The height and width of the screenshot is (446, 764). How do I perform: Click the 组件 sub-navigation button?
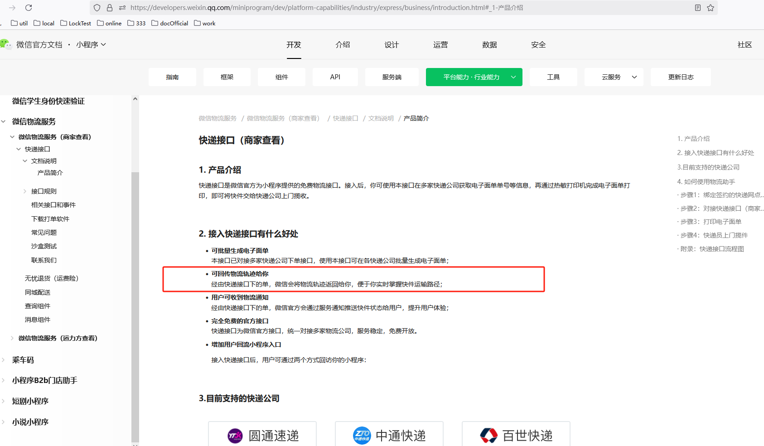tap(281, 77)
